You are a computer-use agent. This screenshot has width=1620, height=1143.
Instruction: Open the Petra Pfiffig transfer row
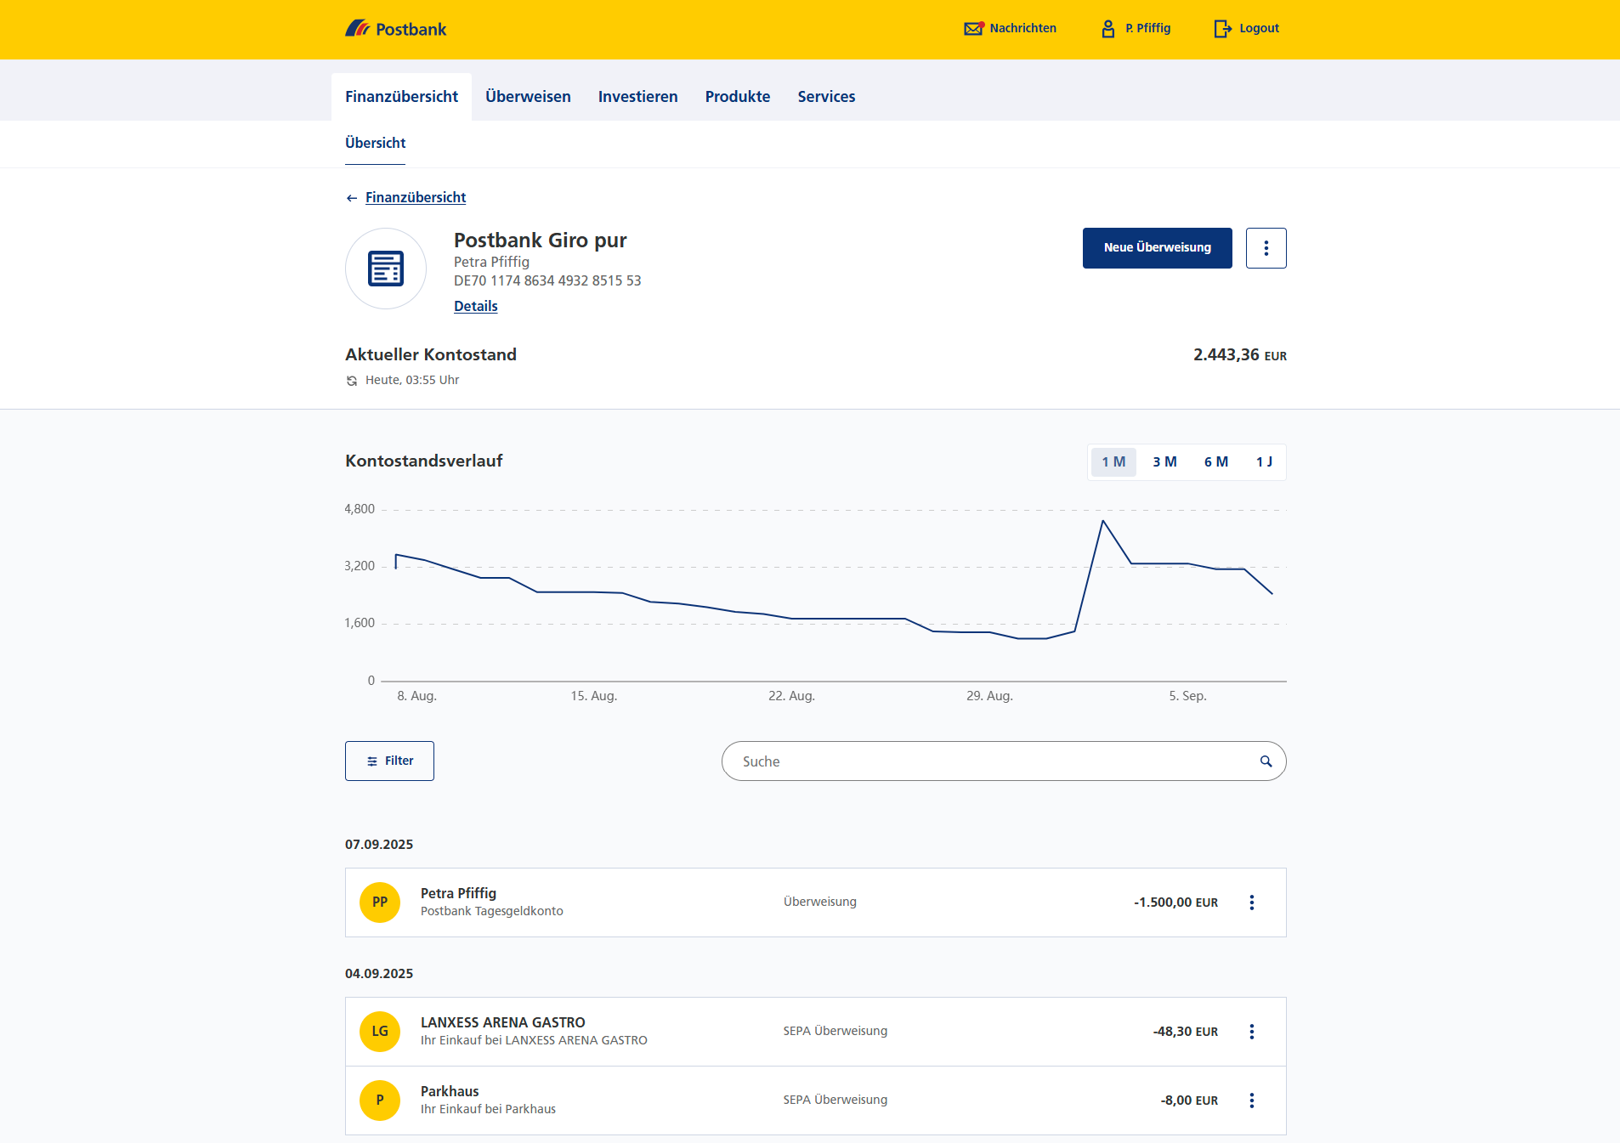(816, 903)
